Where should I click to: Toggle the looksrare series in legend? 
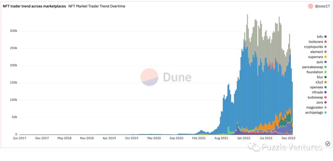coord(316,42)
